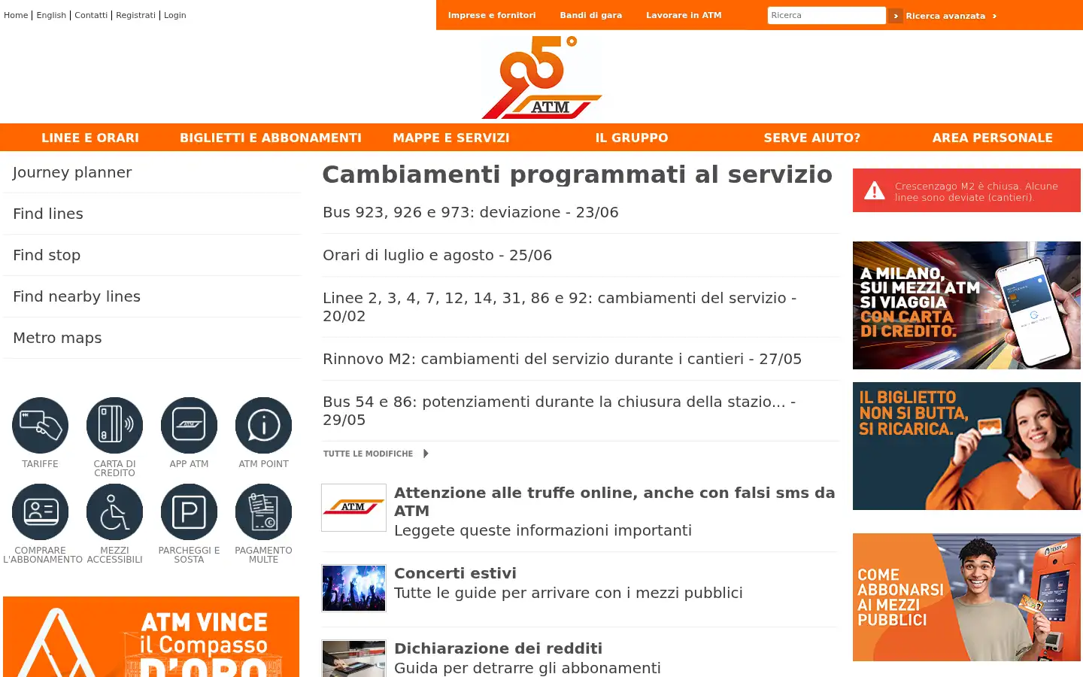1083x677 pixels.
Task: Switch language to English
Action: [x=51, y=15]
